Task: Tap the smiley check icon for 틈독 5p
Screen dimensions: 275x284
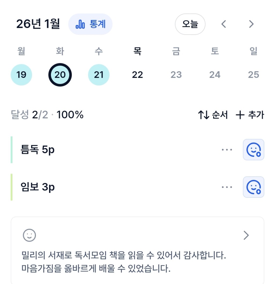Action: (253, 150)
